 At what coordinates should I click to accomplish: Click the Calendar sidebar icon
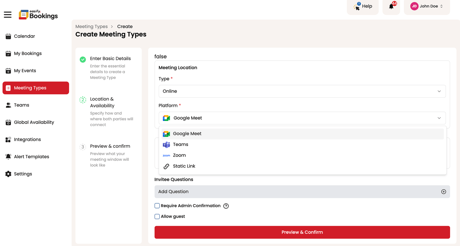click(x=8, y=36)
